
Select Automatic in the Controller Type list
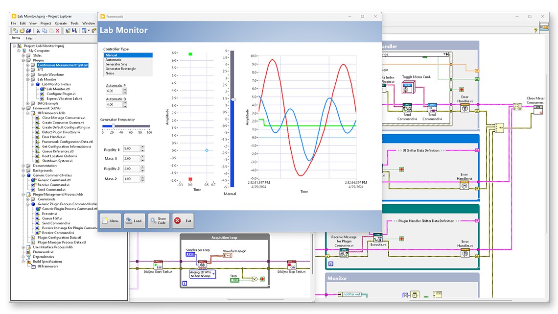click(128, 60)
